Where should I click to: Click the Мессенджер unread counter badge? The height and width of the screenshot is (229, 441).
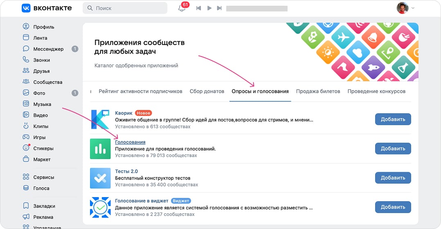[x=75, y=49]
